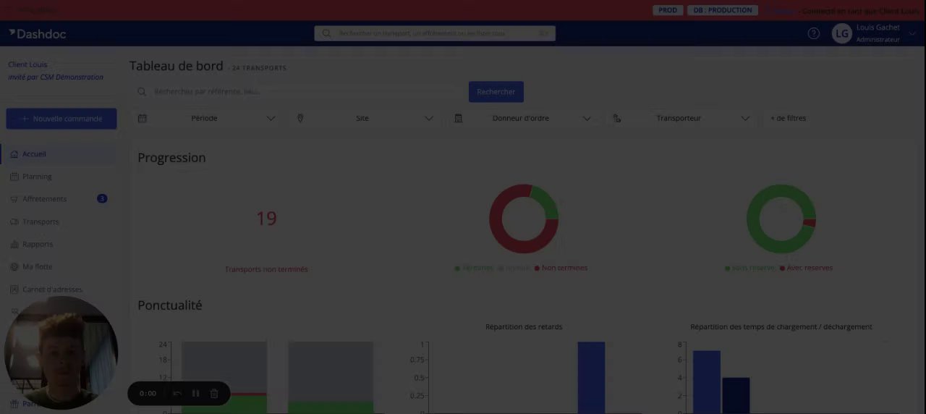
Task: Expand the Période filter dropdown
Action: pos(271,118)
